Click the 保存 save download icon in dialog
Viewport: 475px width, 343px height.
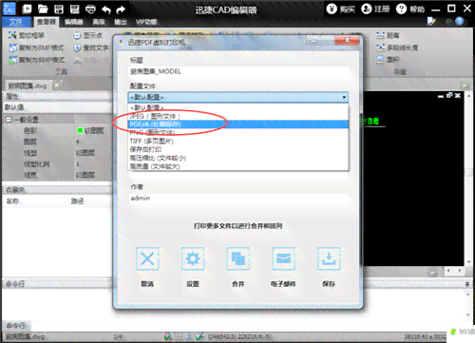329,258
